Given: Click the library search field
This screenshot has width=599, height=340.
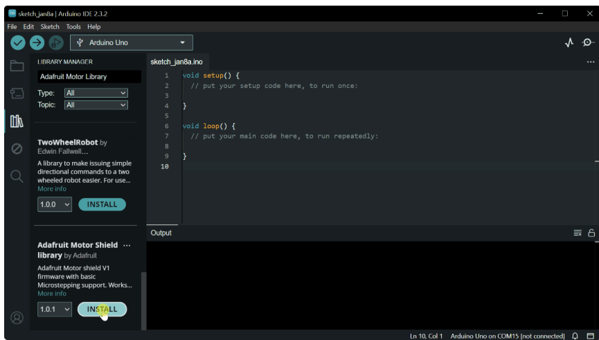Looking at the screenshot, I should pos(89,76).
